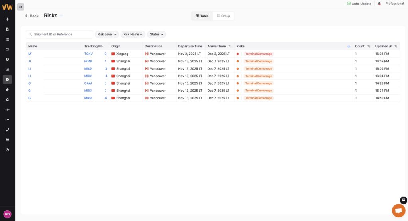Click the plus icon in the sidebar
The width and height of the screenshot is (408, 221).
pos(7,19)
